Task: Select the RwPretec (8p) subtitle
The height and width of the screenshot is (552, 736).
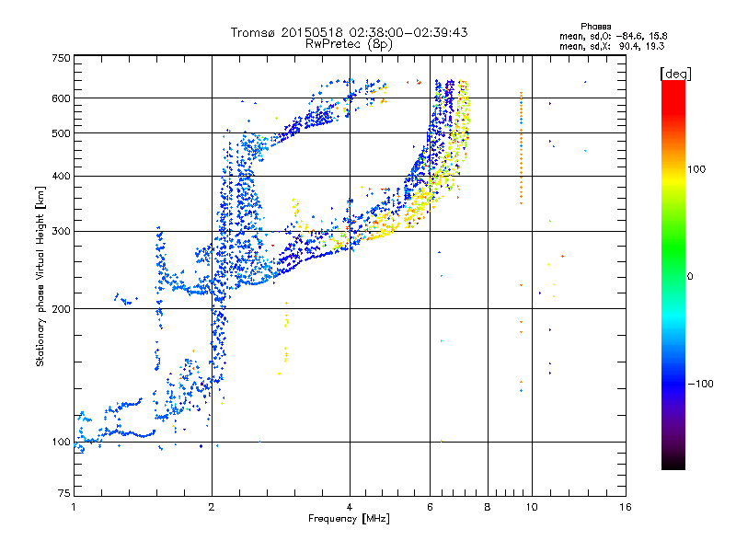Action: pyautogui.click(x=349, y=44)
